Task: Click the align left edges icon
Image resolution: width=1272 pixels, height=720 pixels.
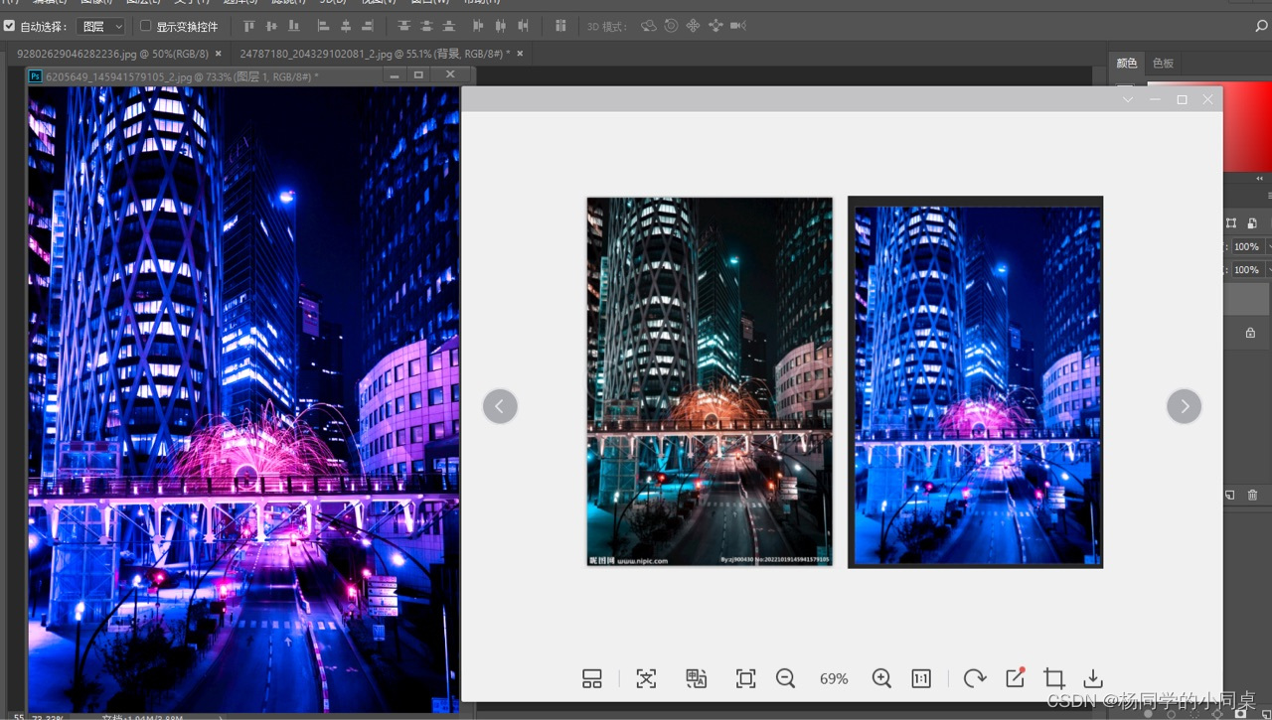Action: point(324,26)
